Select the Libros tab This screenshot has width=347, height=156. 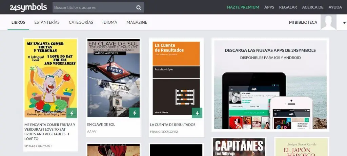(18, 22)
